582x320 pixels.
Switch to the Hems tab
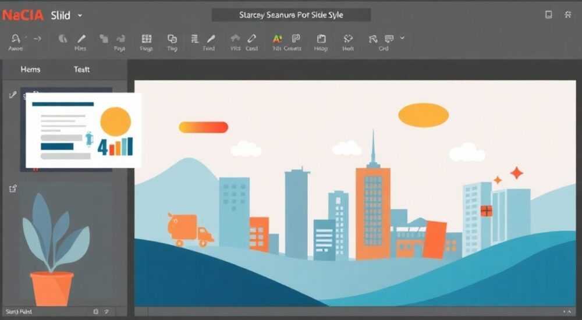coord(30,69)
